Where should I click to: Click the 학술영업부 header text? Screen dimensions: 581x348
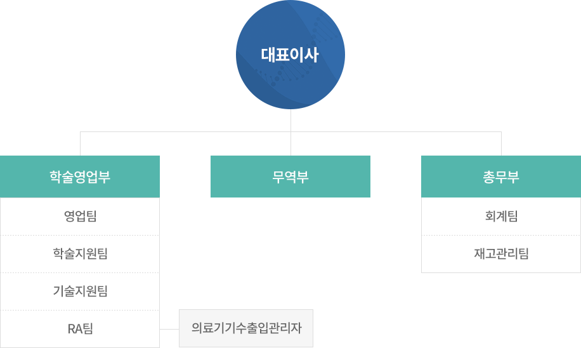pyautogui.click(x=80, y=177)
